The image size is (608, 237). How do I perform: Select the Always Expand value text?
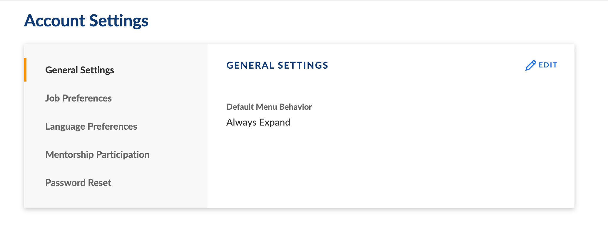point(258,122)
